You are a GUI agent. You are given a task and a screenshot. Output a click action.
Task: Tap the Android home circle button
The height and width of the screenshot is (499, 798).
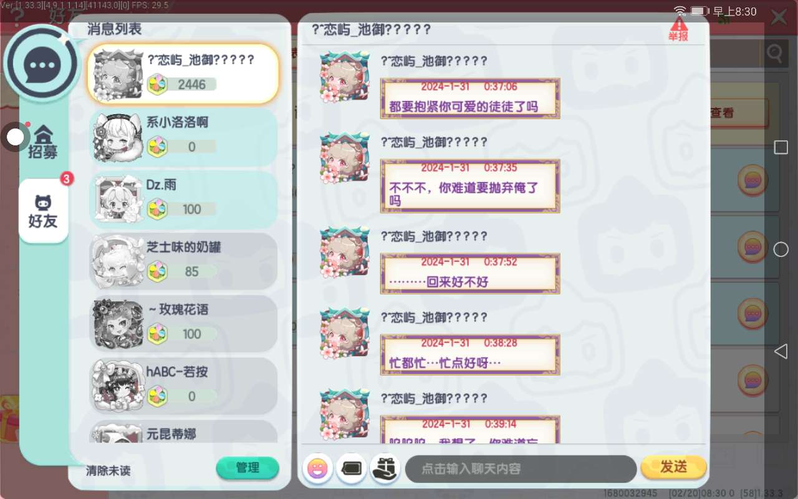click(781, 249)
